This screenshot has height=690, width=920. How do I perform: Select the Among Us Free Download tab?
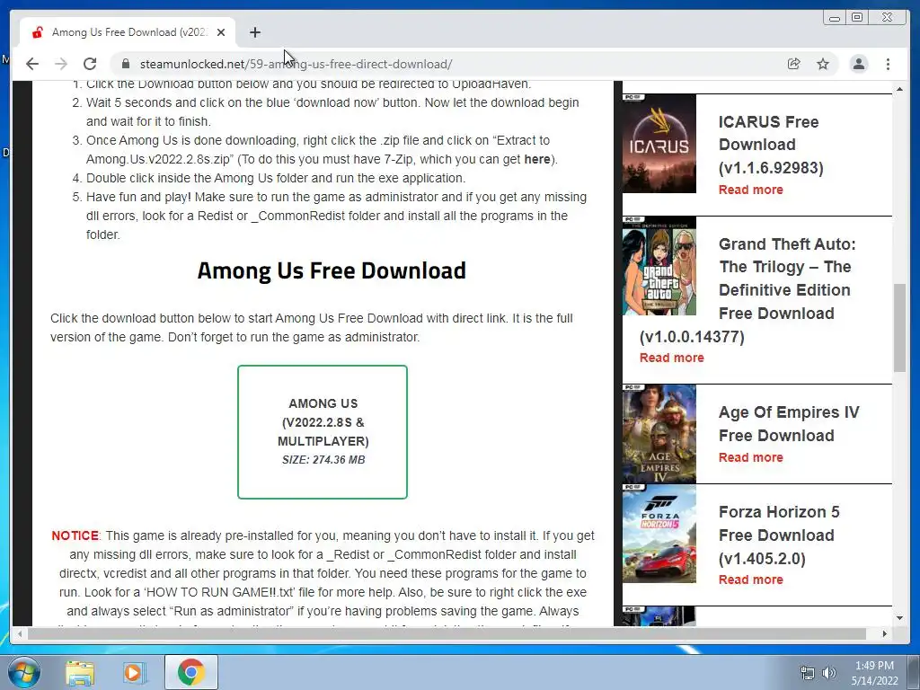point(128,32)
